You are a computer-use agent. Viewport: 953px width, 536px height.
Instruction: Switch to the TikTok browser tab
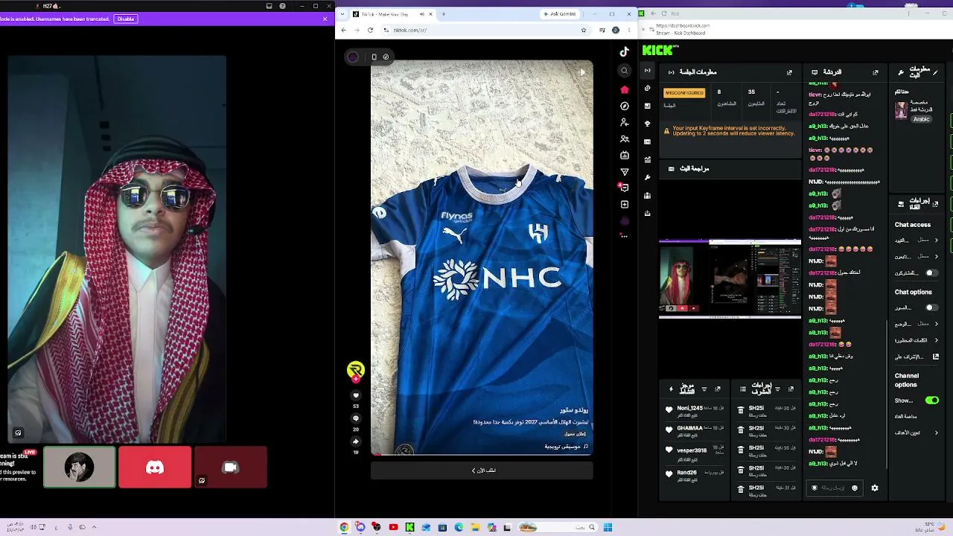(x=392, y=14)
